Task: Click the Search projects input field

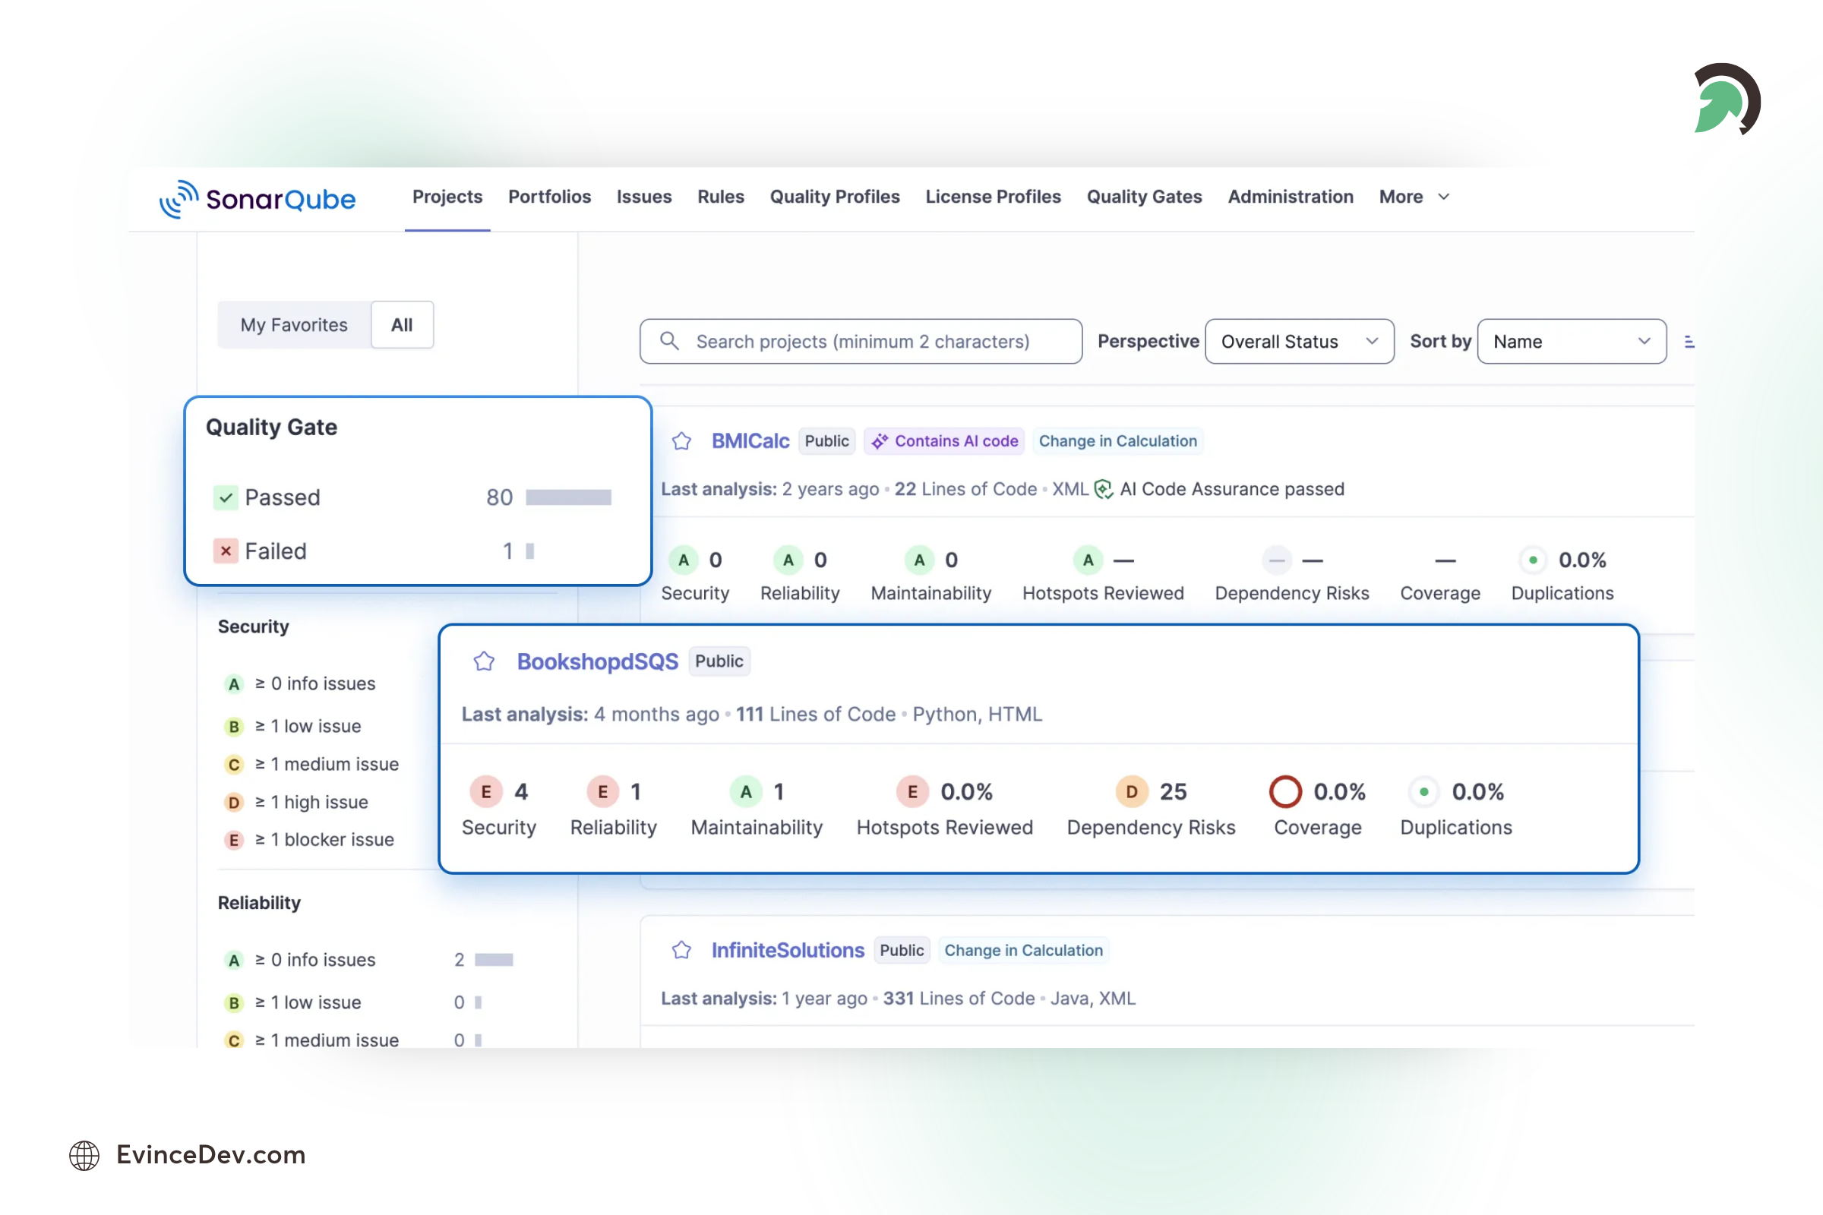Action: (x=861, y=342)
